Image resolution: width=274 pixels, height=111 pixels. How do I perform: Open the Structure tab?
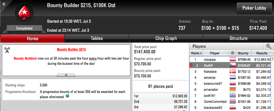[x=238, y=38]
